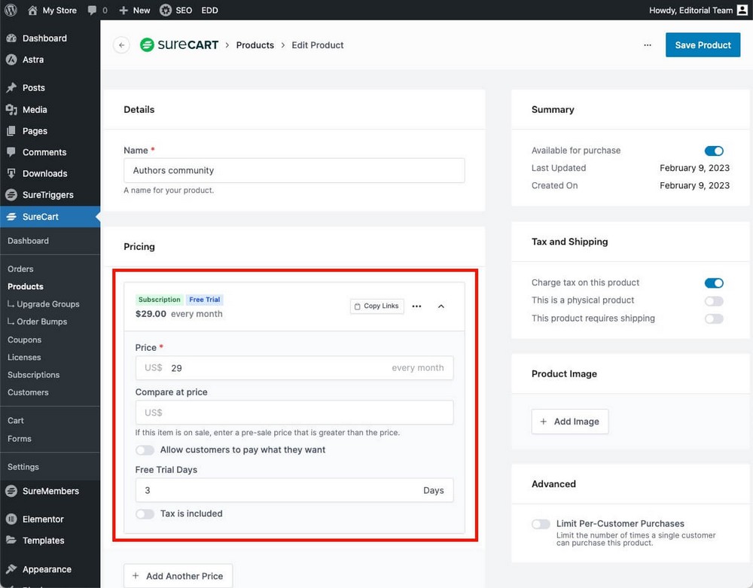Click the back arrow beside SureCart logo

[x=121, y=45]
